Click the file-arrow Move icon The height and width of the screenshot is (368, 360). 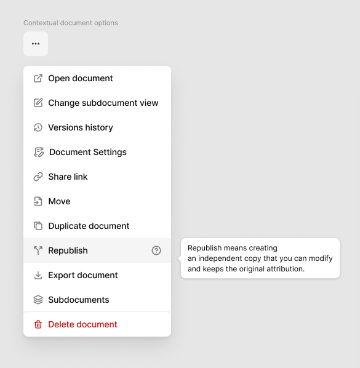pyautogui.click(x=38, y=201)
